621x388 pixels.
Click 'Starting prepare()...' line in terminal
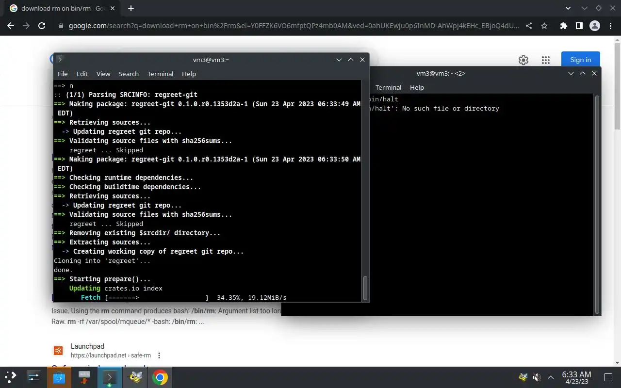click(110, 279)
